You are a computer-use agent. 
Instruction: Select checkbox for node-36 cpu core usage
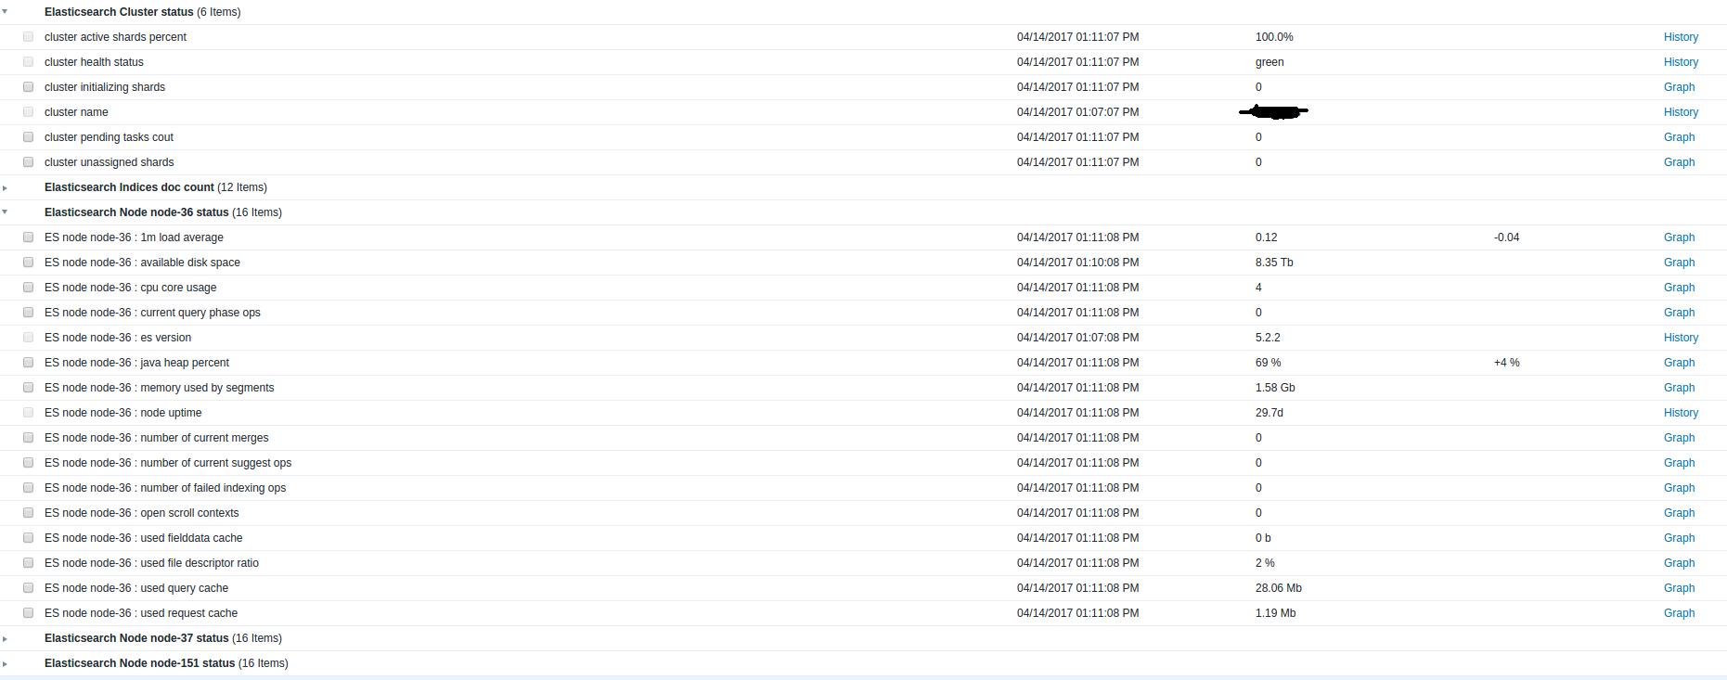point(28,287)
